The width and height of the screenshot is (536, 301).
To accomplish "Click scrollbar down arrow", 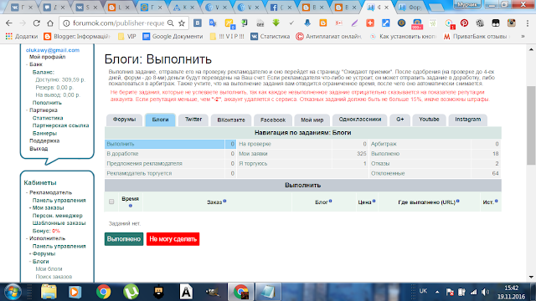I will point(531,277).
